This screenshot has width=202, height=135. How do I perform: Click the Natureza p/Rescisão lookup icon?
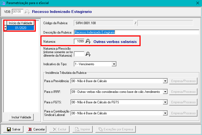88,54
